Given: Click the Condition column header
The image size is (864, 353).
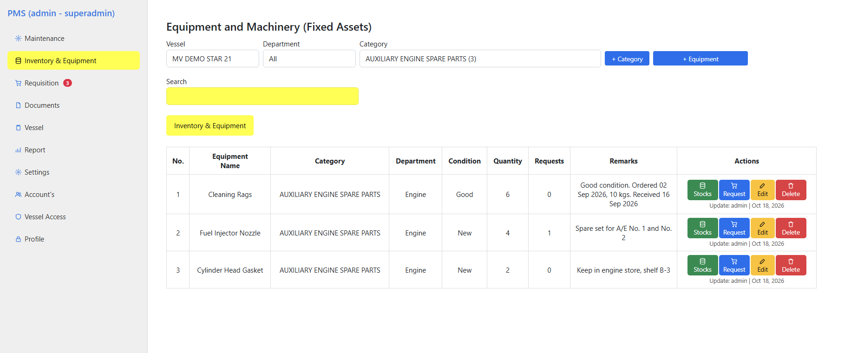Looking at the screenshot, I should pos(465,161).
